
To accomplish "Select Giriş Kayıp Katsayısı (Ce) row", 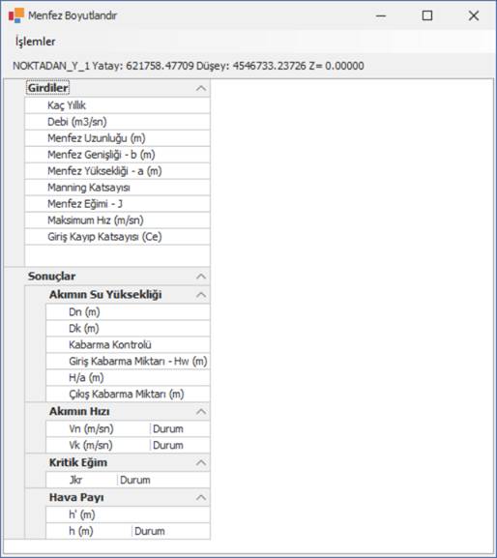I will [117, 236].
